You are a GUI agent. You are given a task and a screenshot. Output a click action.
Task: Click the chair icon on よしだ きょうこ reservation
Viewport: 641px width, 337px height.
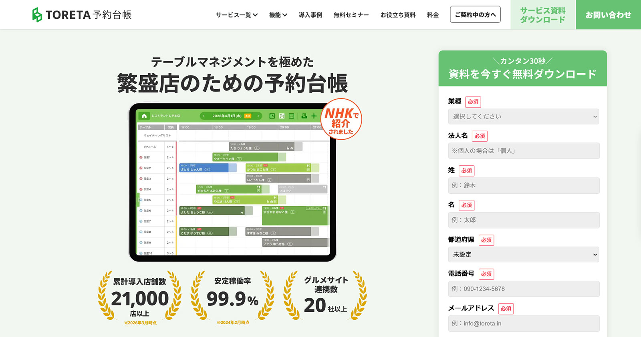click(x=242, y=212)
